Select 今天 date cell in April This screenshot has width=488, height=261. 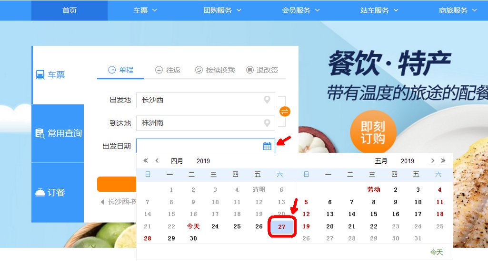[193, 226]
